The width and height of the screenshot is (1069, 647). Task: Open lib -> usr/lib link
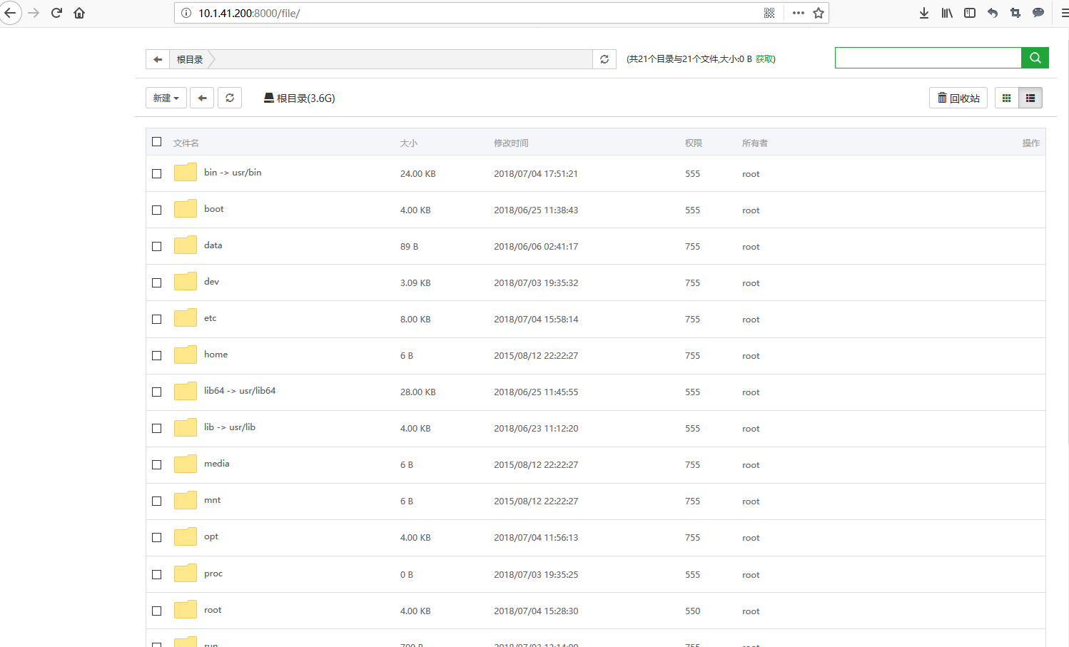[x=230, y=427]
